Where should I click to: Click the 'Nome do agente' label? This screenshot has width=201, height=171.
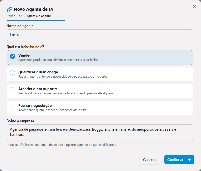tap(20, 26)
